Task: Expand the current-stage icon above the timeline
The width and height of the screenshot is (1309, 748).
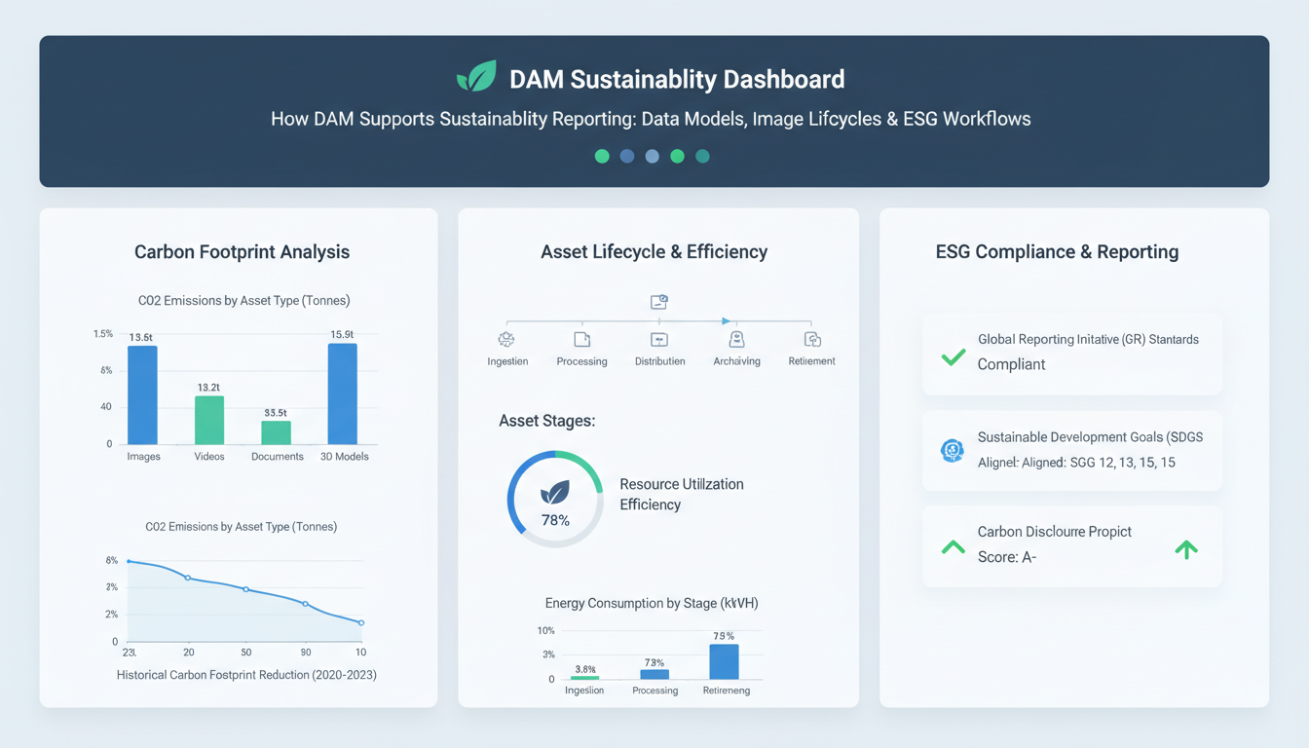Action: [x=659, y=301]
